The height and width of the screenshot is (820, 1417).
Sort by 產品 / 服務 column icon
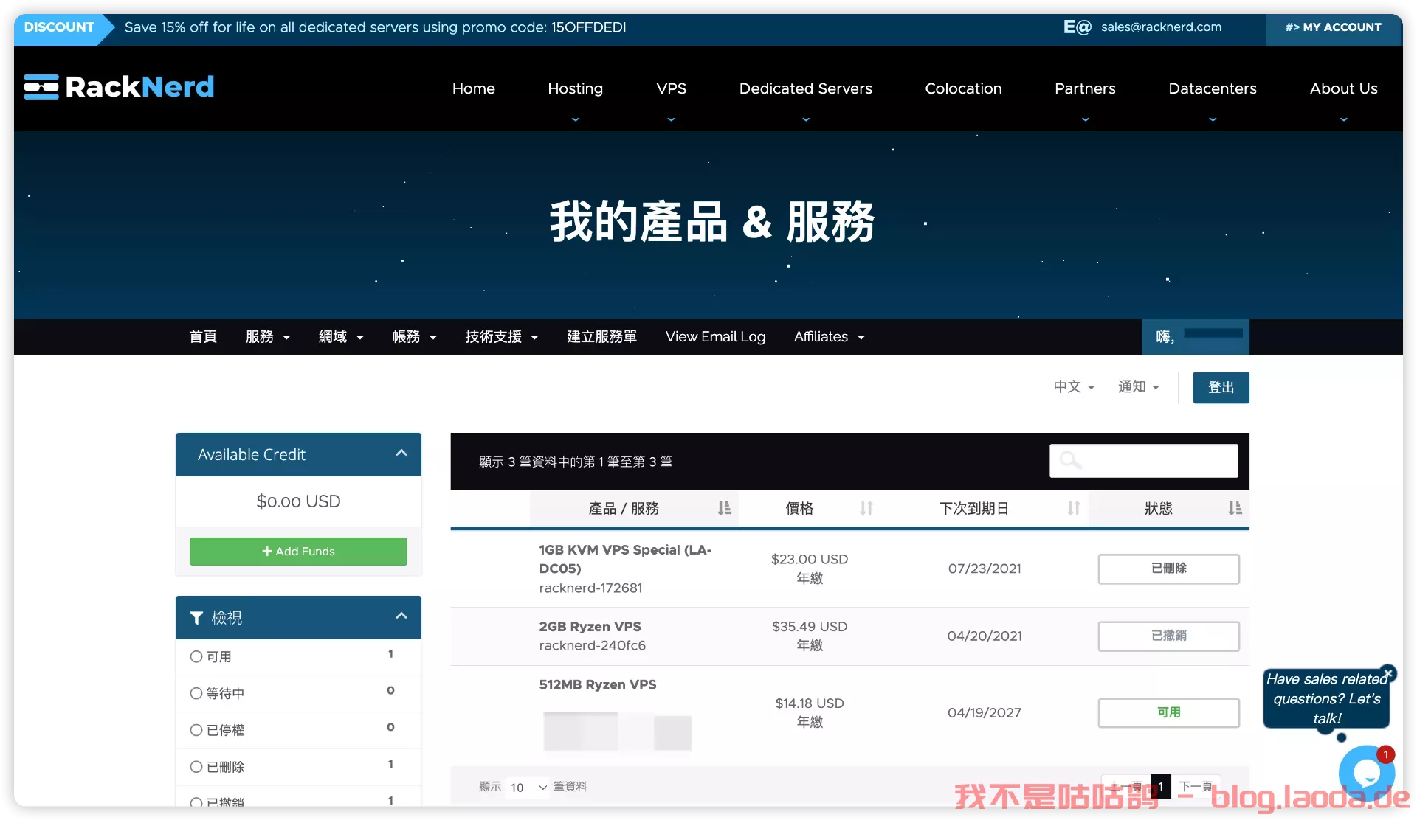[724, 508]
